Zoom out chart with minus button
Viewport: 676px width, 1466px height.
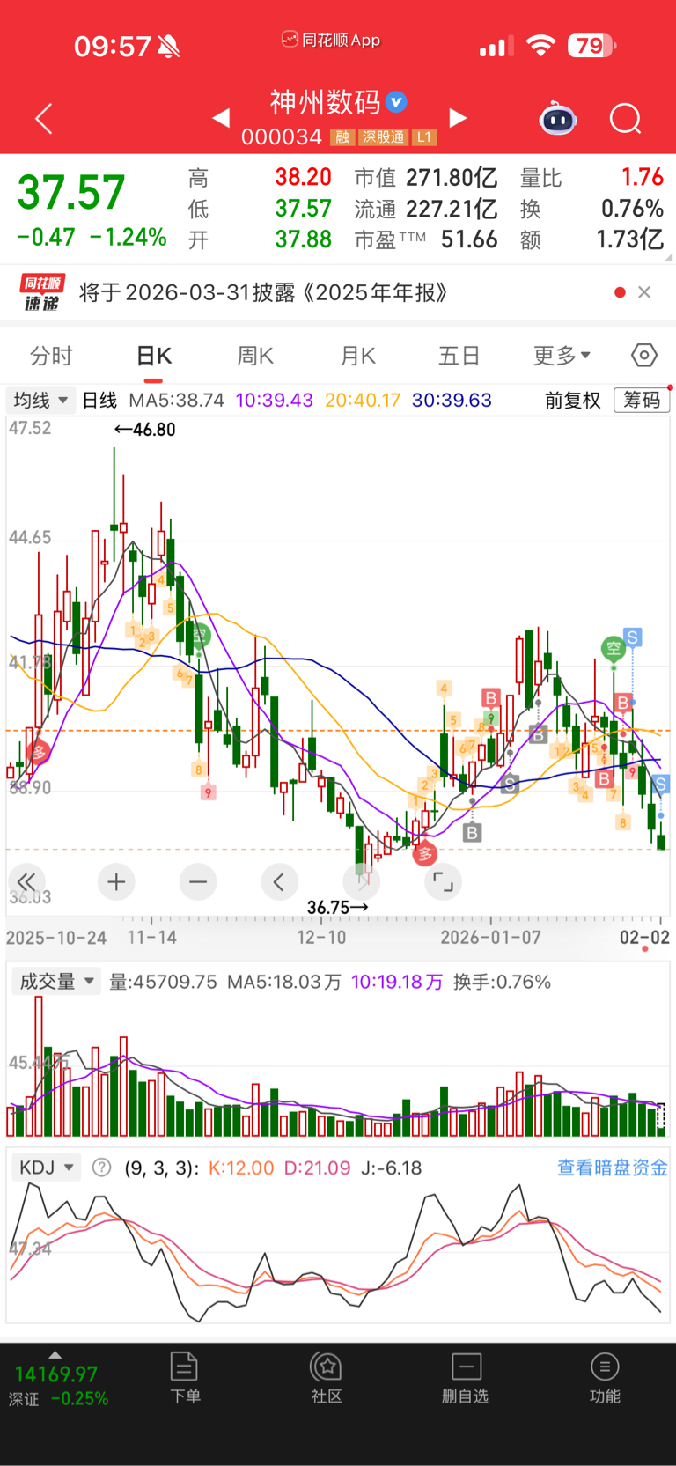[198, 881]
